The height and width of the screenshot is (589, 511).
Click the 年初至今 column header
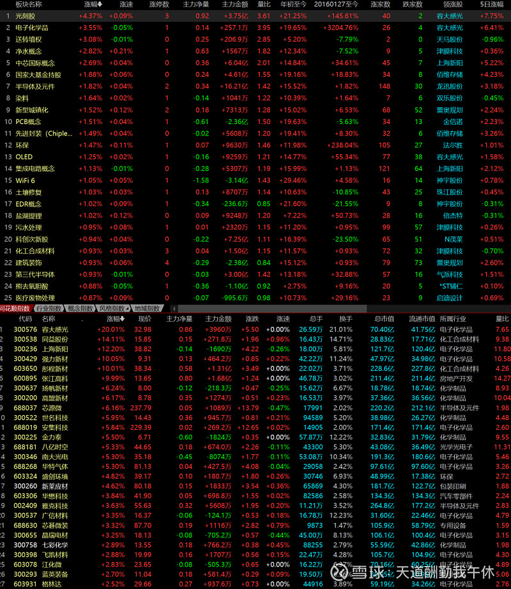tap(293, 4)
